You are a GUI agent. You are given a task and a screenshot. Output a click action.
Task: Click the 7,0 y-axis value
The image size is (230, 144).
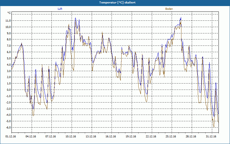pos(9,46)
